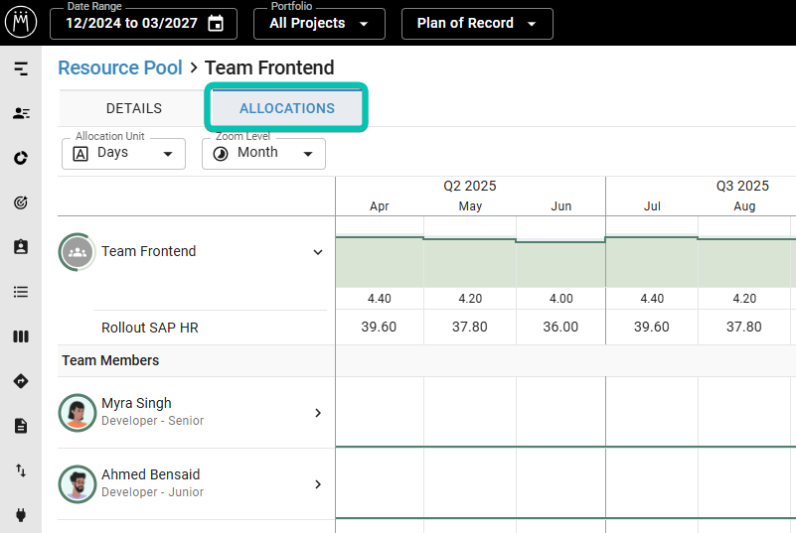This screenshot has height=533, width=796.
Task: Open the pie chart sidebar icon
Action: click(x=21, y=158)
